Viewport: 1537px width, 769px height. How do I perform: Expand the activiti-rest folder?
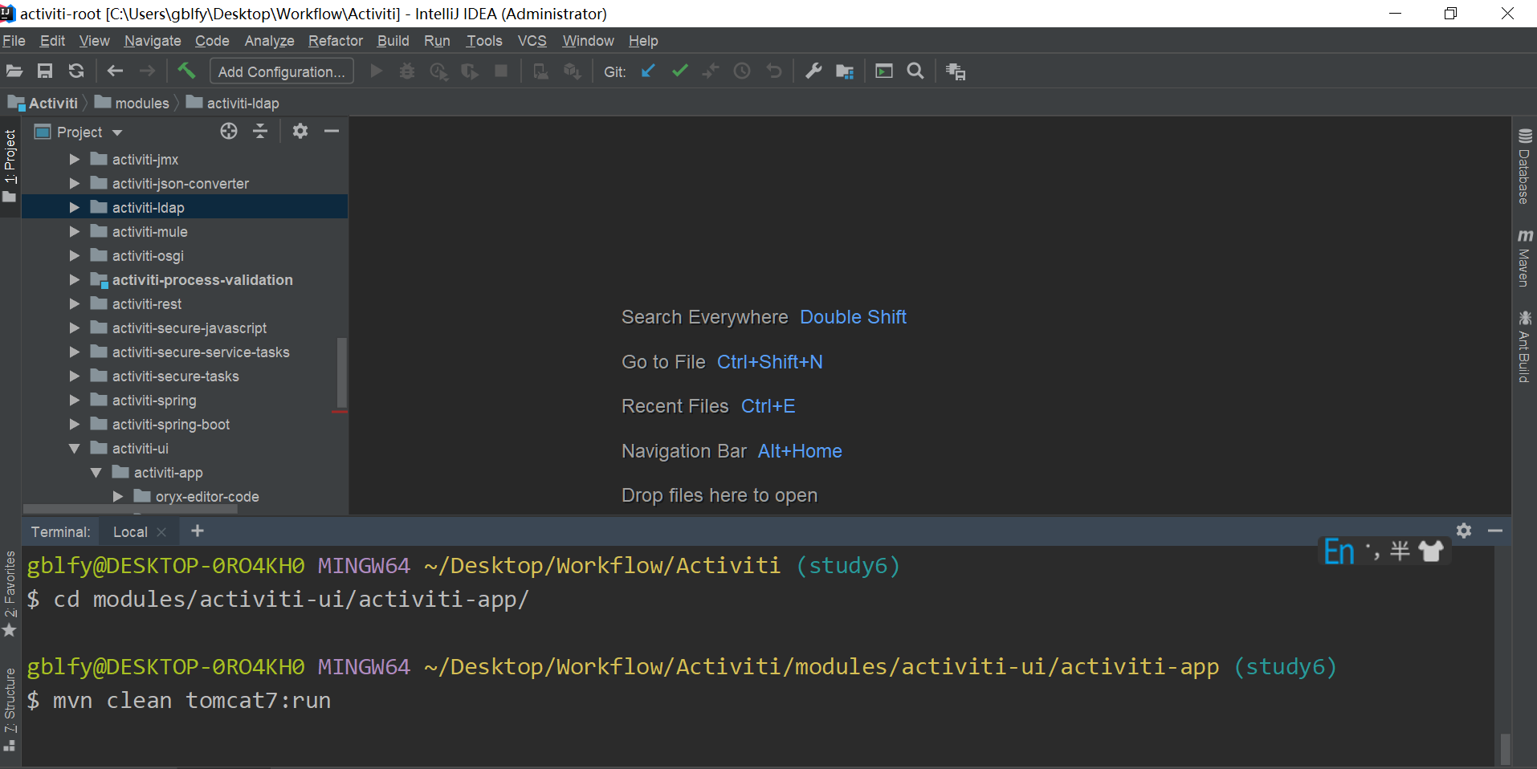[x=75, y=304]
